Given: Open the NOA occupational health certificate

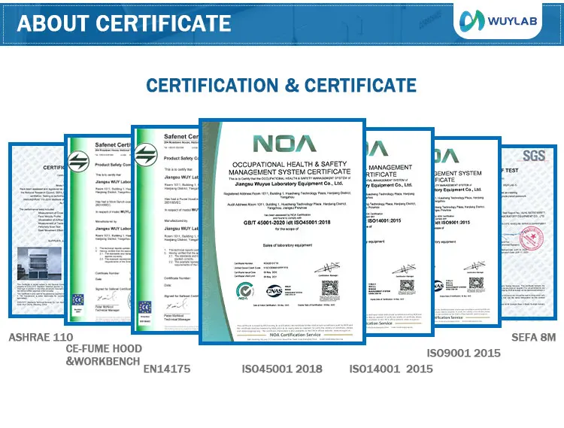Looking at the screenshot, I should [282, 231].
